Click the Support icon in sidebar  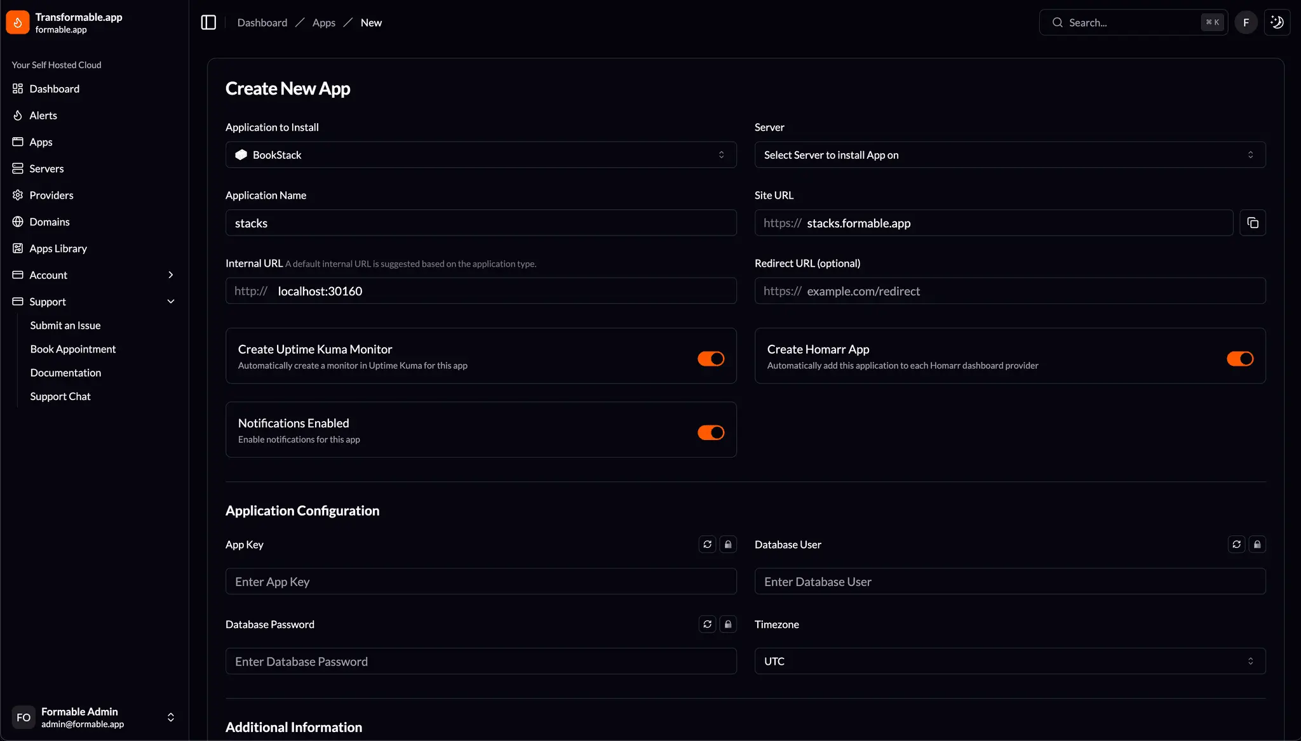(x=18, y=302)
